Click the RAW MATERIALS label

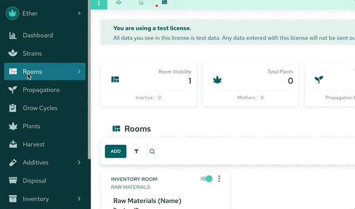click(130, 187)
